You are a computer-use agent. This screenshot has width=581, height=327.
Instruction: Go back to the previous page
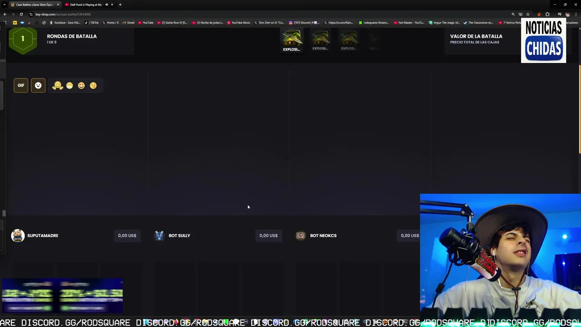point(5,14)
